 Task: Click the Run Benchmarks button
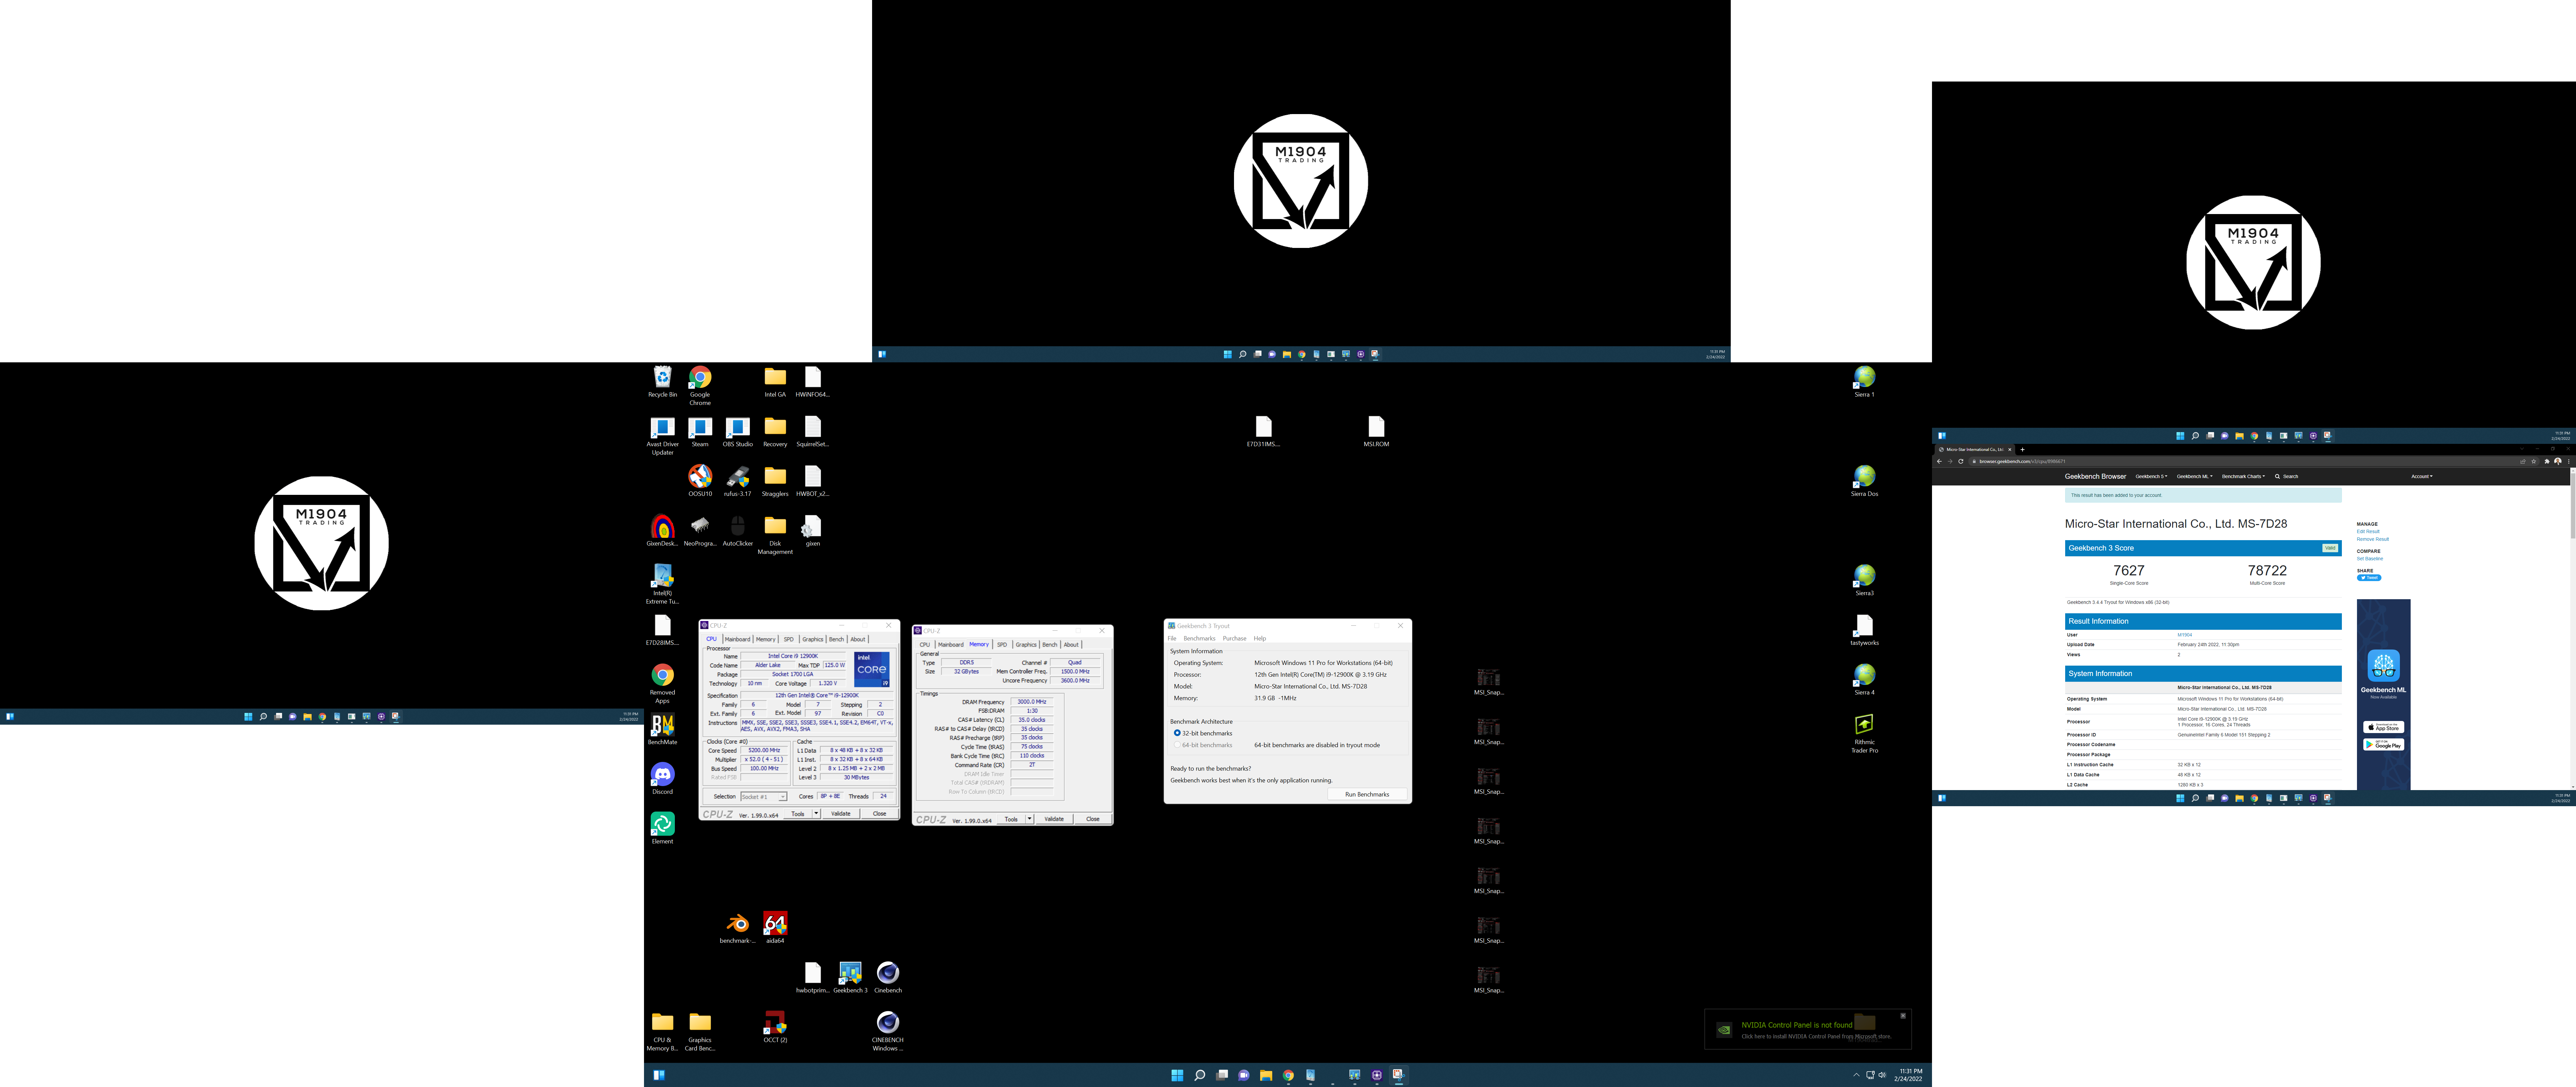(x=1367, y=794)
